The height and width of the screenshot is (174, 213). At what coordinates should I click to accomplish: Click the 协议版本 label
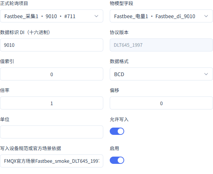[x=119, y=33]
